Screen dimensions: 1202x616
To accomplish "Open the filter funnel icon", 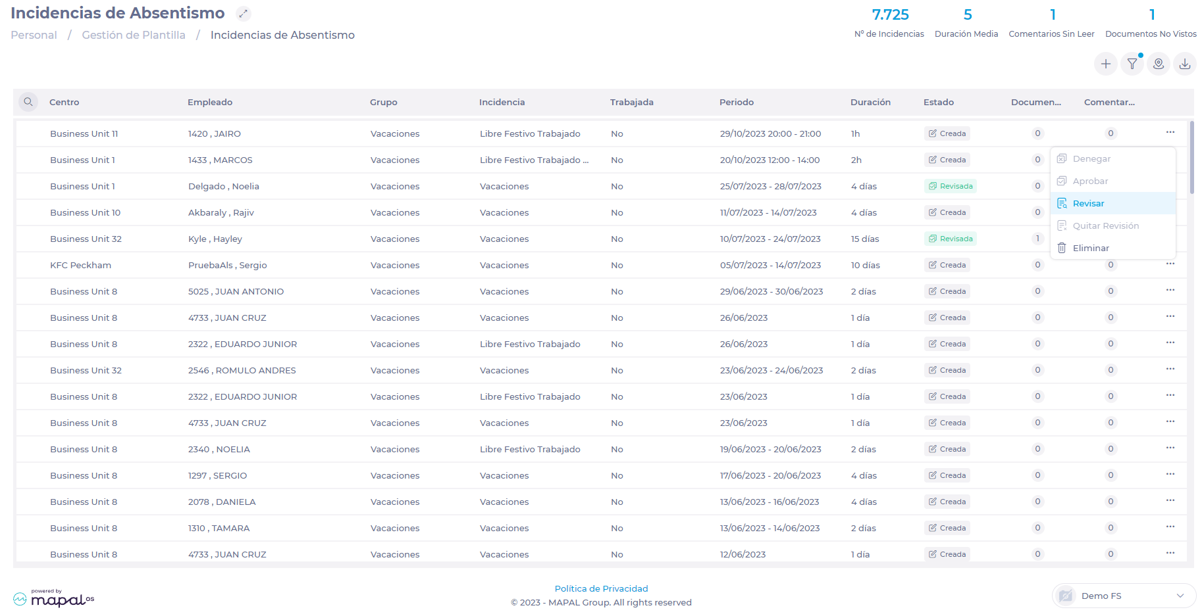I will [x=1132, y=64].
